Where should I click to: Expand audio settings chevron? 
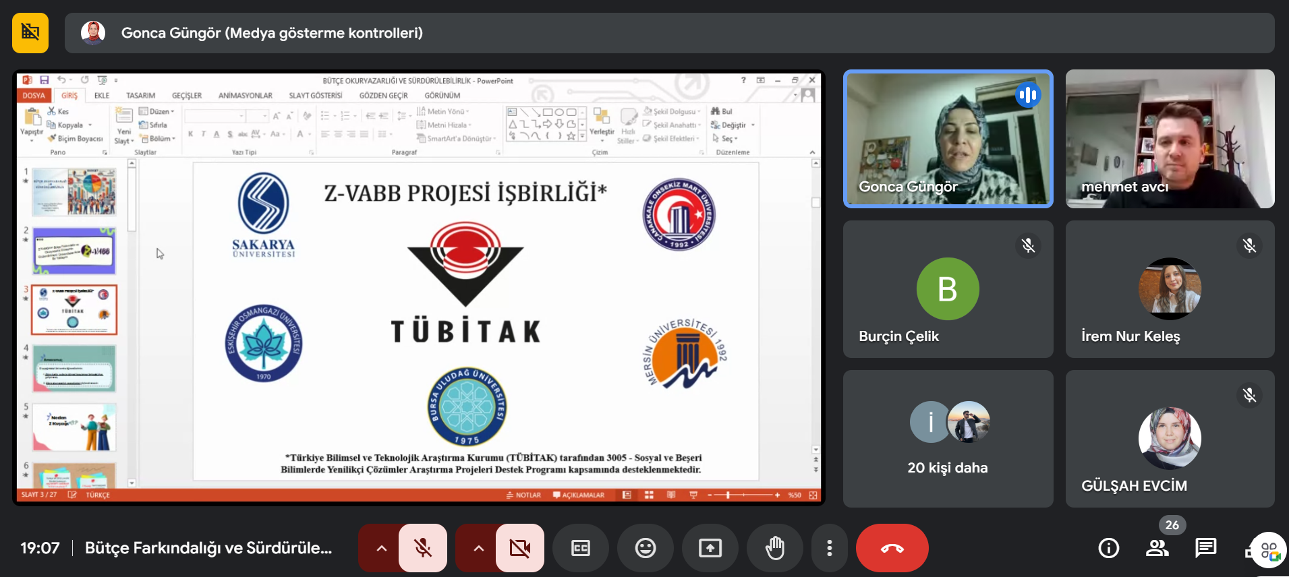381,548
